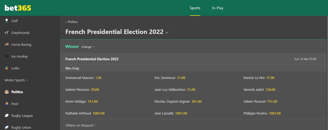The height and width of the screenshot is (130, 328).
Task: Open the Pool icon
Action: 7,104
